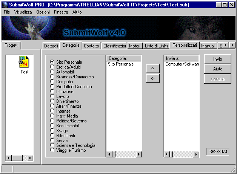Screen dimensions: 237x174
Task: Pick the Riferimenti category
Action: click(x=52, y=135)
